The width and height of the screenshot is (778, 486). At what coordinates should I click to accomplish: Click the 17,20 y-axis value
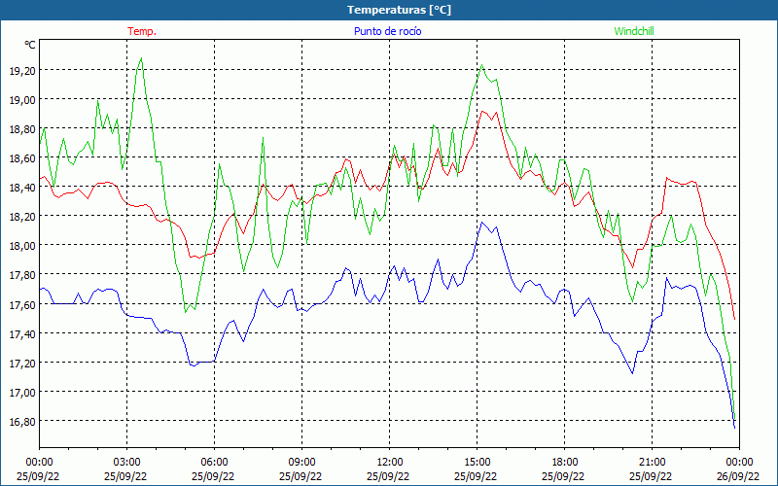pyautogui.click(x=21, y=363)
